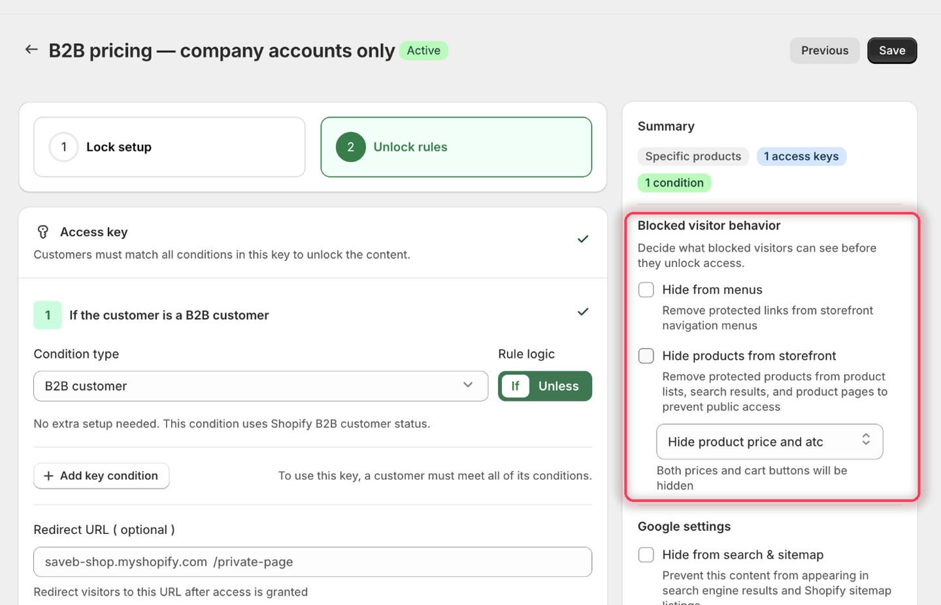The width and height of the screenshot is (941, 605).
Task: Click 'Decide what blocked visitors can see' text
Action: coord(757,255)
